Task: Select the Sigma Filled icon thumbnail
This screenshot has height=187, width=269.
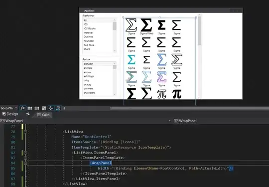Action: (x=146, y=26)
